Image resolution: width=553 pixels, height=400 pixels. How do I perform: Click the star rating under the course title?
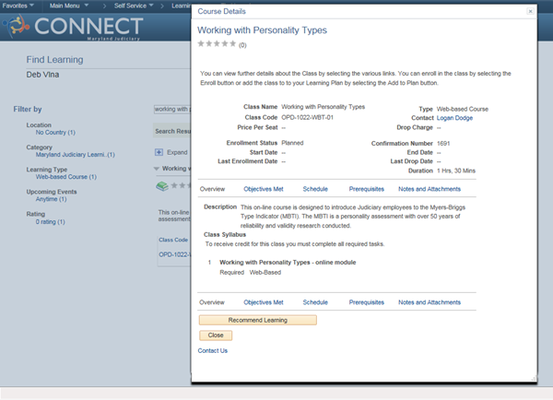coord(217,44)
